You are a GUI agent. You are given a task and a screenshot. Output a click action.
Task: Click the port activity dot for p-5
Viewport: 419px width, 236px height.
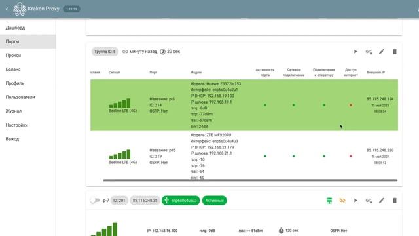[x=265, y=105]
